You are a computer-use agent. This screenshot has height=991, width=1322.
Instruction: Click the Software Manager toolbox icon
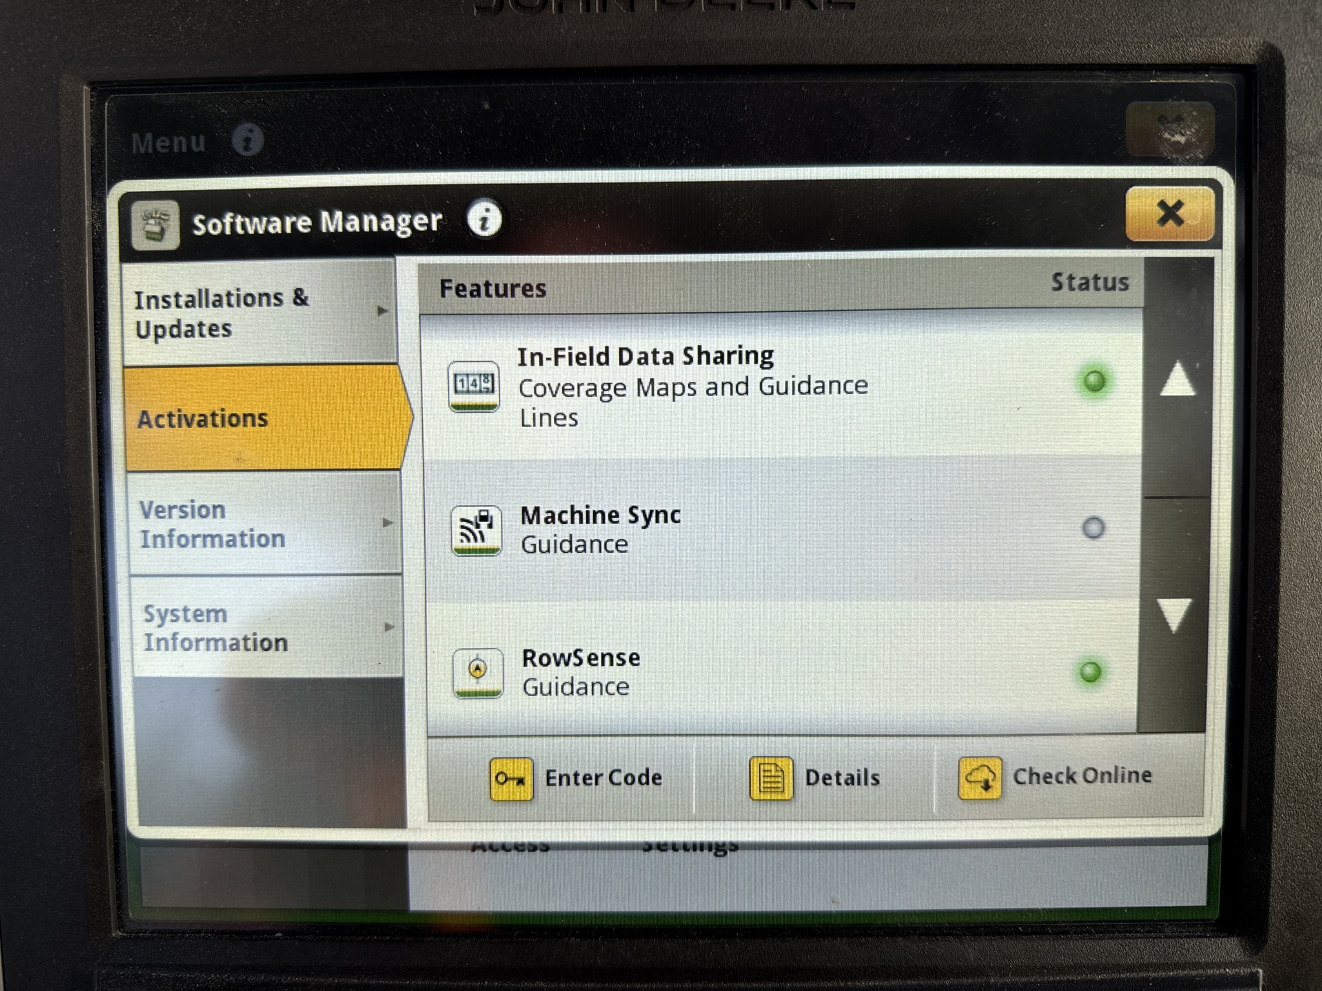(x=155, y=225)
